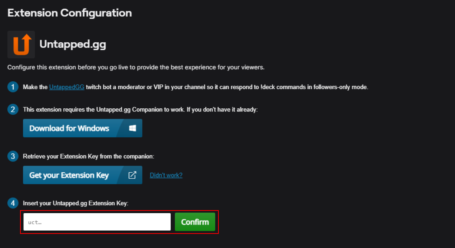Click 'Retrieve your Extension Key from the companion:' text
Viewport: 455px width, 248px height.
pyautogui.click(x=89, y=157)
